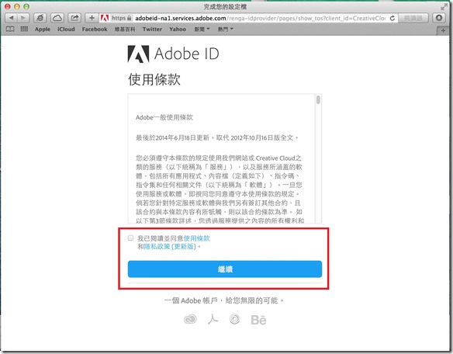Open the Facebook bookmark

click(x=95, y=29)
